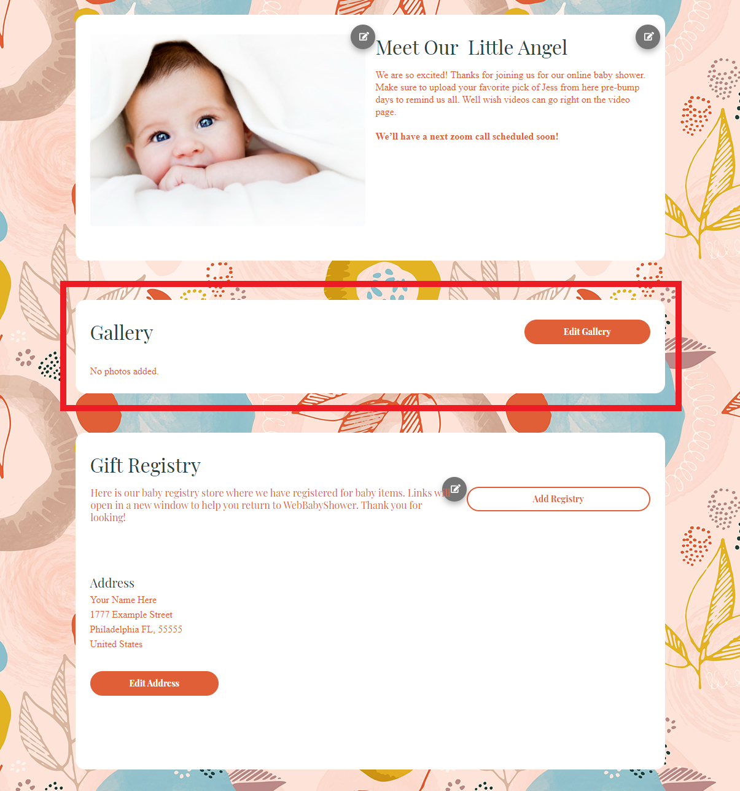Click the Gallery section heading
Screen dimensions: 740x791
tap(122, 333)
